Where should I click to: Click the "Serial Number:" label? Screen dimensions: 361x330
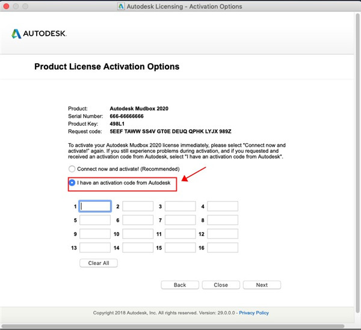85,116
